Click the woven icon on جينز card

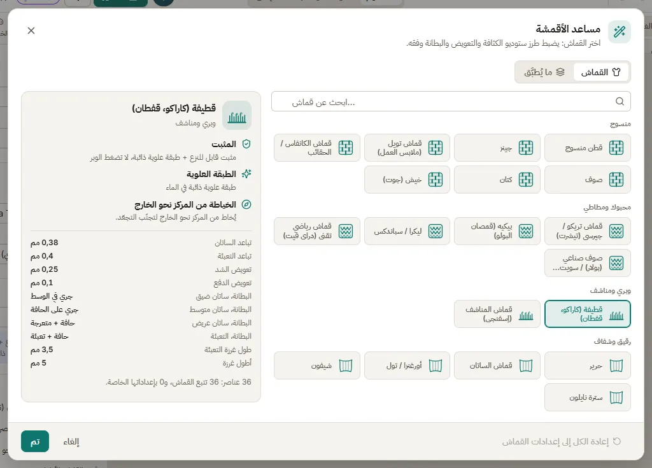pyautogui.click(x=525, y=148)
